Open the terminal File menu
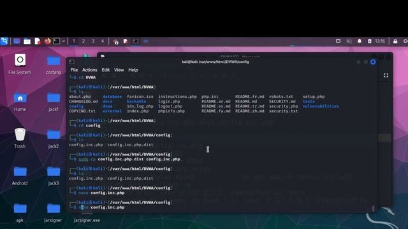 click(74, 70)
